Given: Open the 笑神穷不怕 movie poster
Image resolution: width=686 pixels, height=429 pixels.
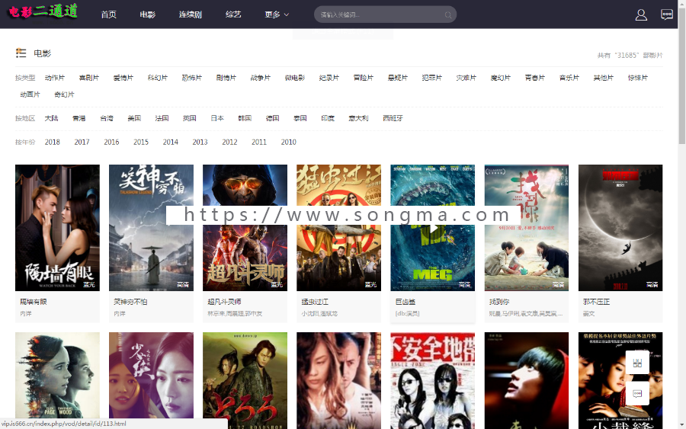Looking at the screenshot, I should tap(151, 228).
